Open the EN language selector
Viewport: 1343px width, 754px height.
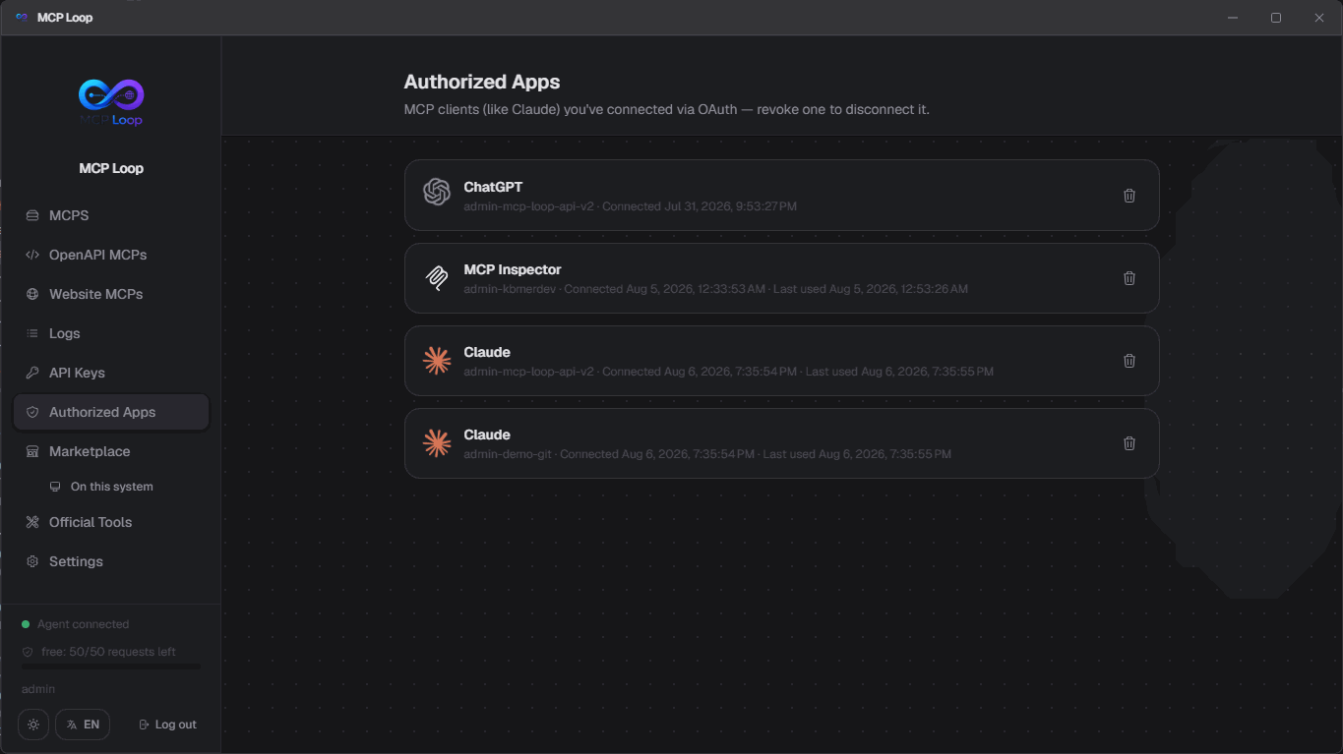pos(83,725)
